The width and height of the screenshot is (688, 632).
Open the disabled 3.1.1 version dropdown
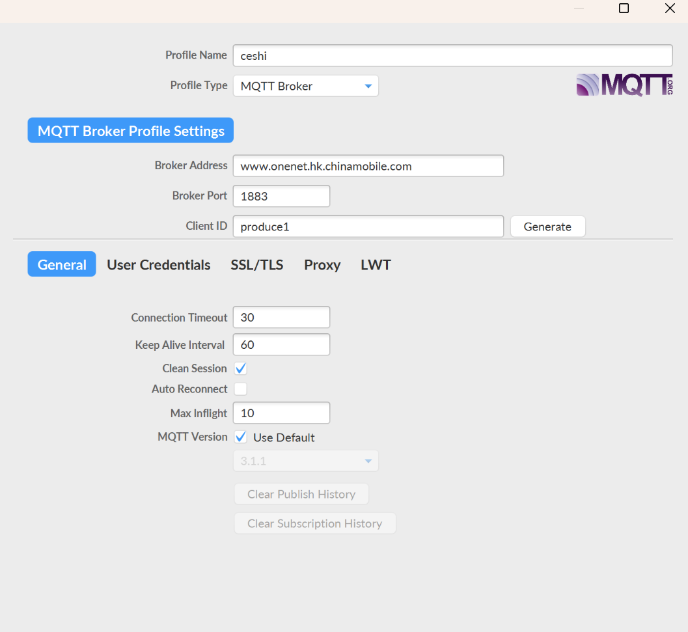pos(305,461)
